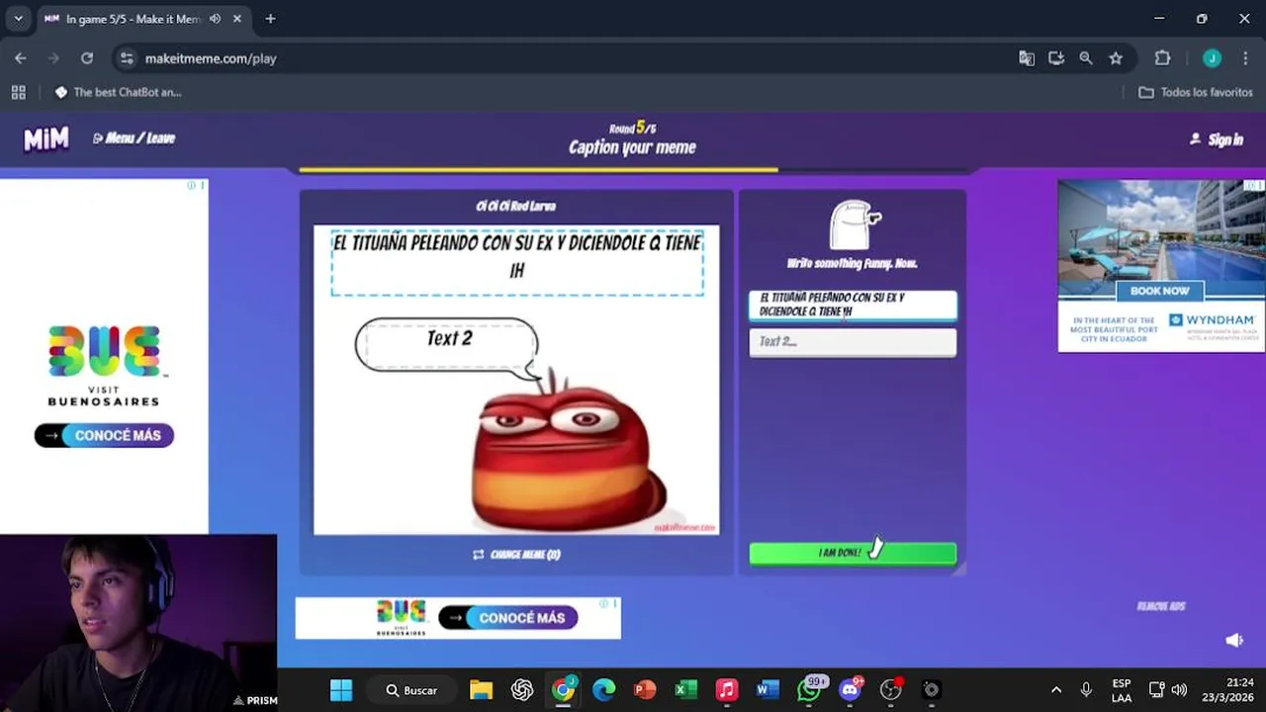The image size is (1266, 712).
Task: Open Microsoft Edge from taskbar
Action: point(603,690)
